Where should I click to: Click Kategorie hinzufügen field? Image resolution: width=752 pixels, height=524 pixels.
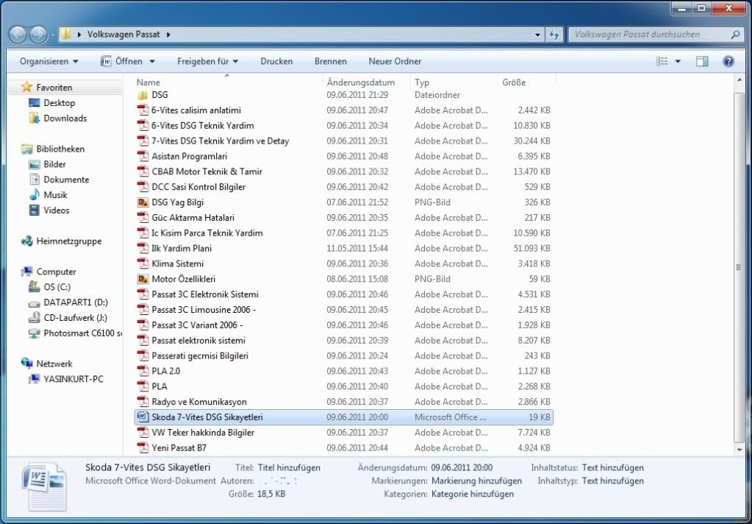click(473, 494)
